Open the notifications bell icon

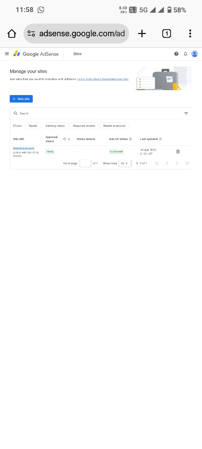pyautogui.click(x=185, y=54)
